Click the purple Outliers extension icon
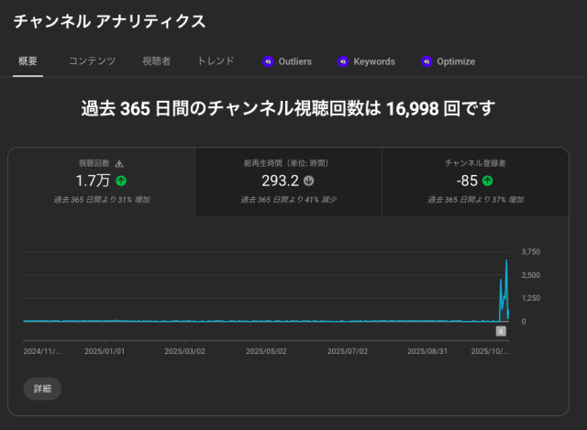 click(268, 61)
